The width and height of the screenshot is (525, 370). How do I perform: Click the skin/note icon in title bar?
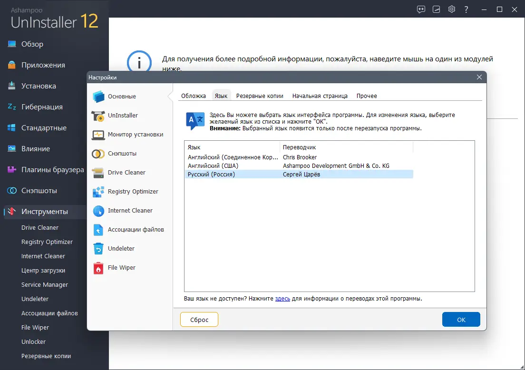(x=436, y=10)
